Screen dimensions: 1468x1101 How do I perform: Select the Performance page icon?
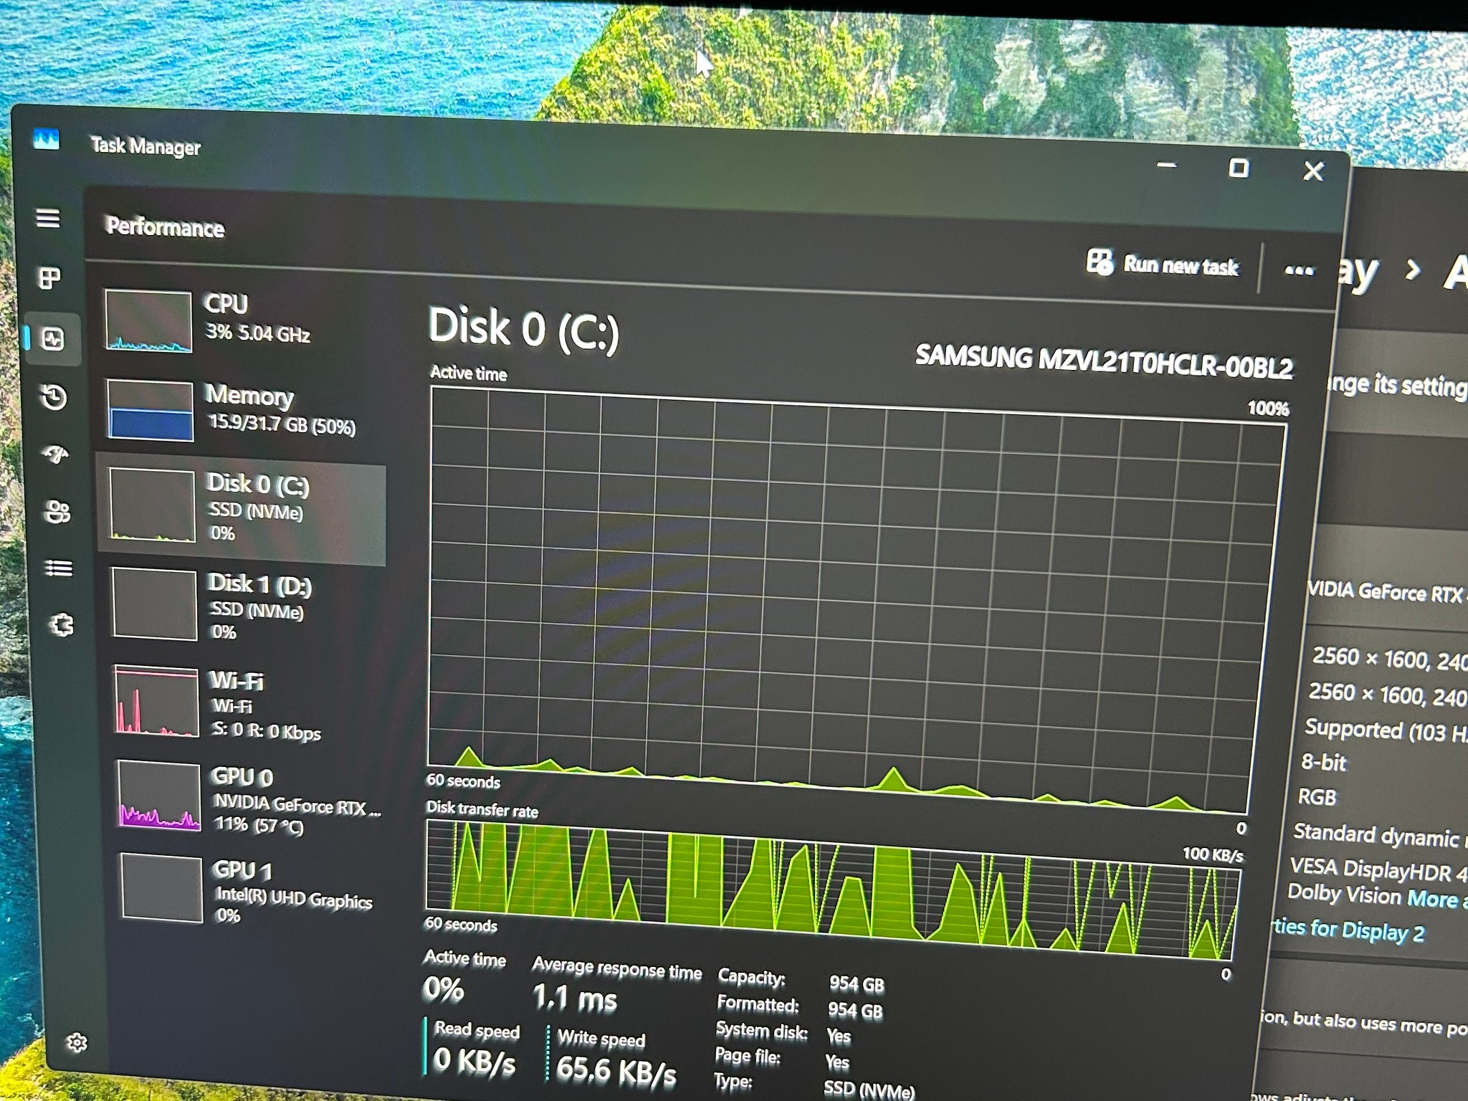(53, 338)
